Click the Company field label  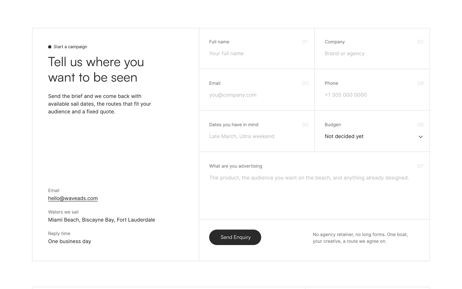point(335,42)
